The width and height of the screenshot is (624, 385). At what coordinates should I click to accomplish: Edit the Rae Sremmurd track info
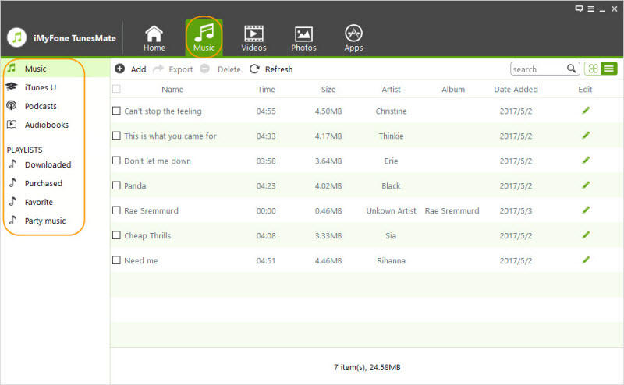(x=586, y=210)
